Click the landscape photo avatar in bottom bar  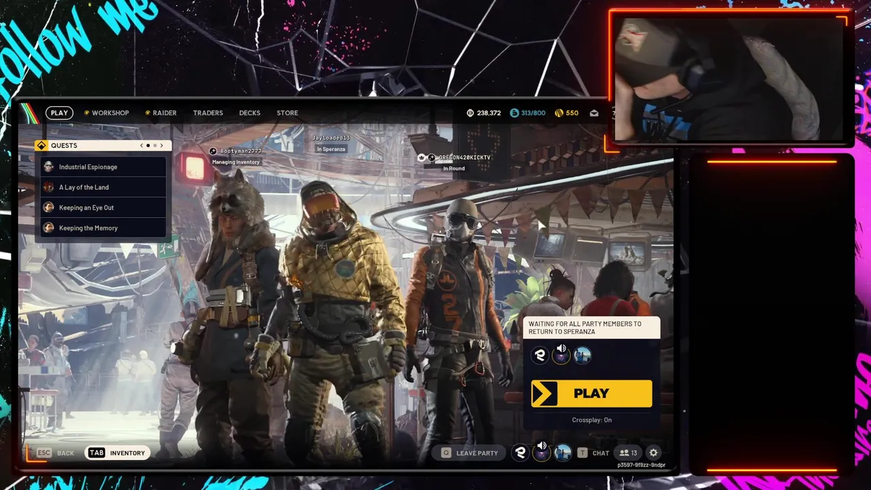tap(563, 453)
